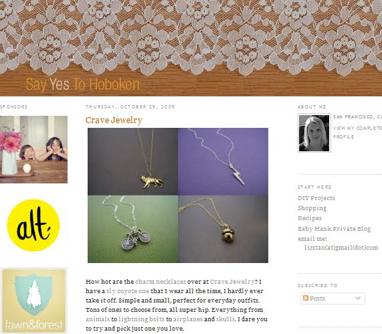Select Shopping in the Start Here list
382x334 pixels.
[312, 208]
